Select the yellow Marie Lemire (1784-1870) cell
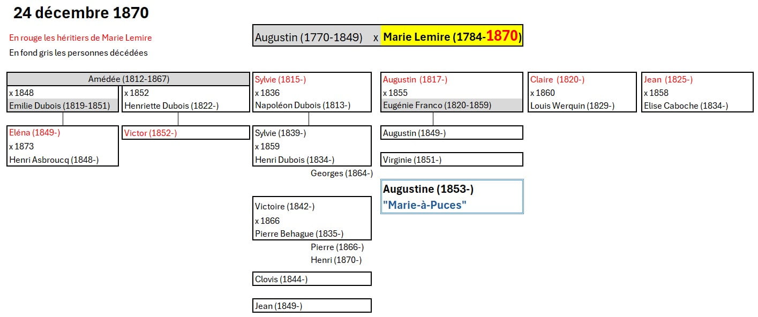This screenshot has width=758, height=317. point(452,36)
